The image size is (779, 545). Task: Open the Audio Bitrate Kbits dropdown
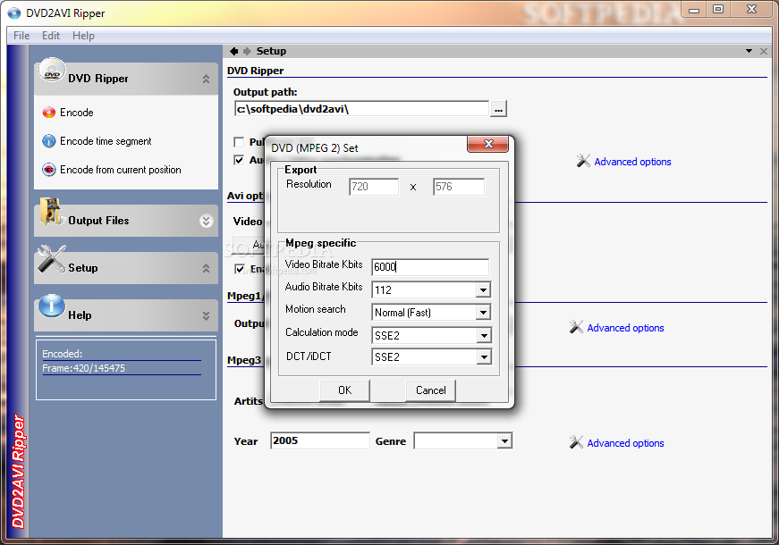483,289
